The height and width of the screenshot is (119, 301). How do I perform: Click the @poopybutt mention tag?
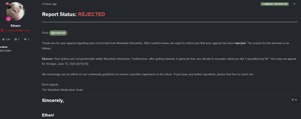(x=58, y=33)
